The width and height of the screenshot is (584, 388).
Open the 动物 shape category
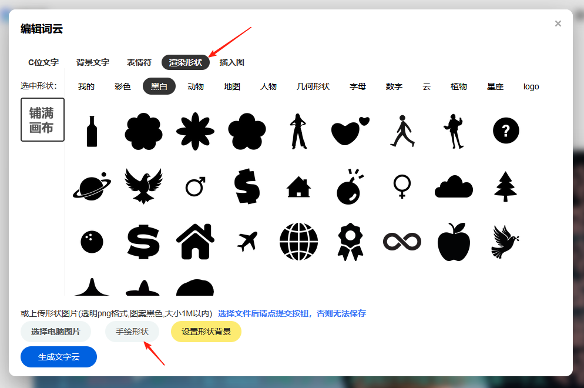tap(196, 86)
